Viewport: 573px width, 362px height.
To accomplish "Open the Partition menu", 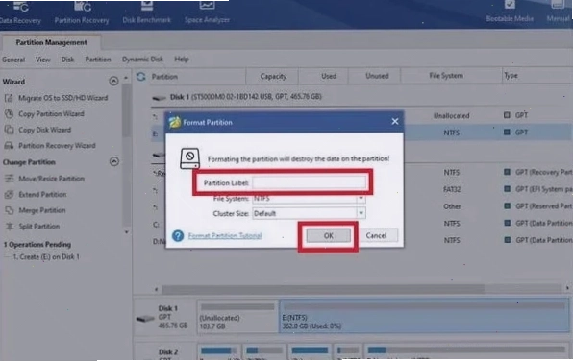I will [98, 60].
